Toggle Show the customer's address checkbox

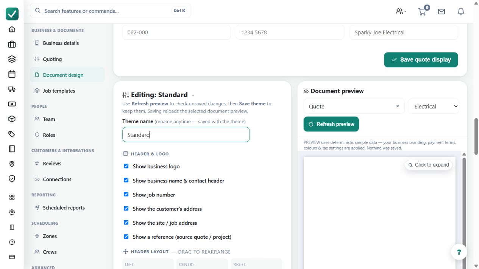(126, 208)
